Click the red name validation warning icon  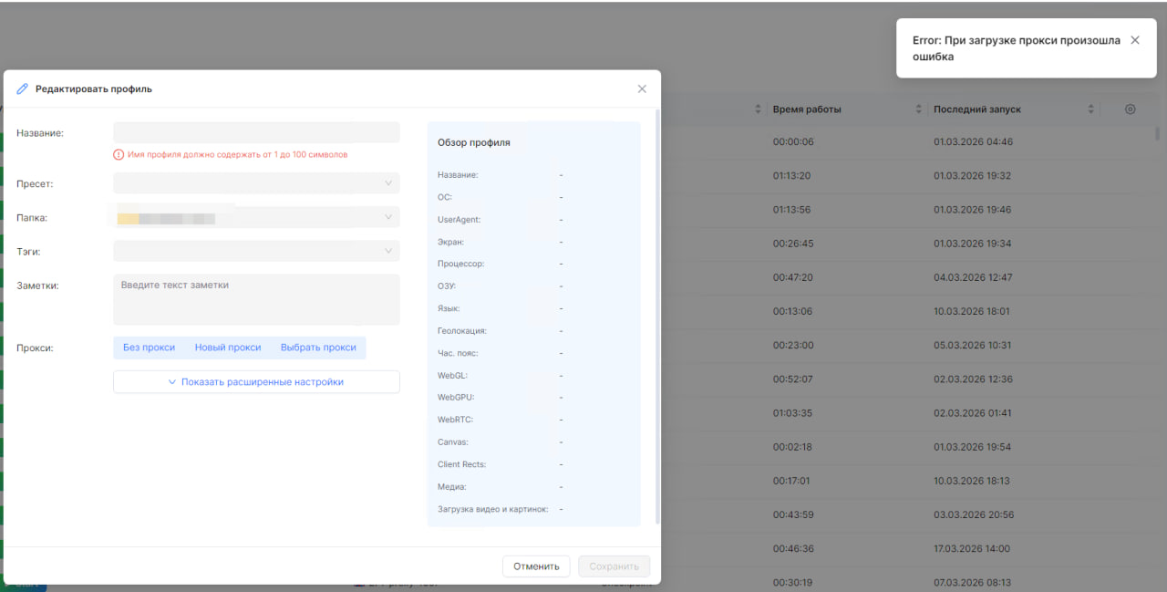click(x=119, y=155)
